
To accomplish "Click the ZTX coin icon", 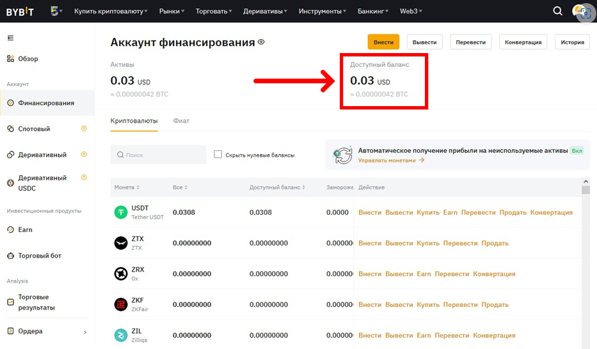I will point(121,243).
